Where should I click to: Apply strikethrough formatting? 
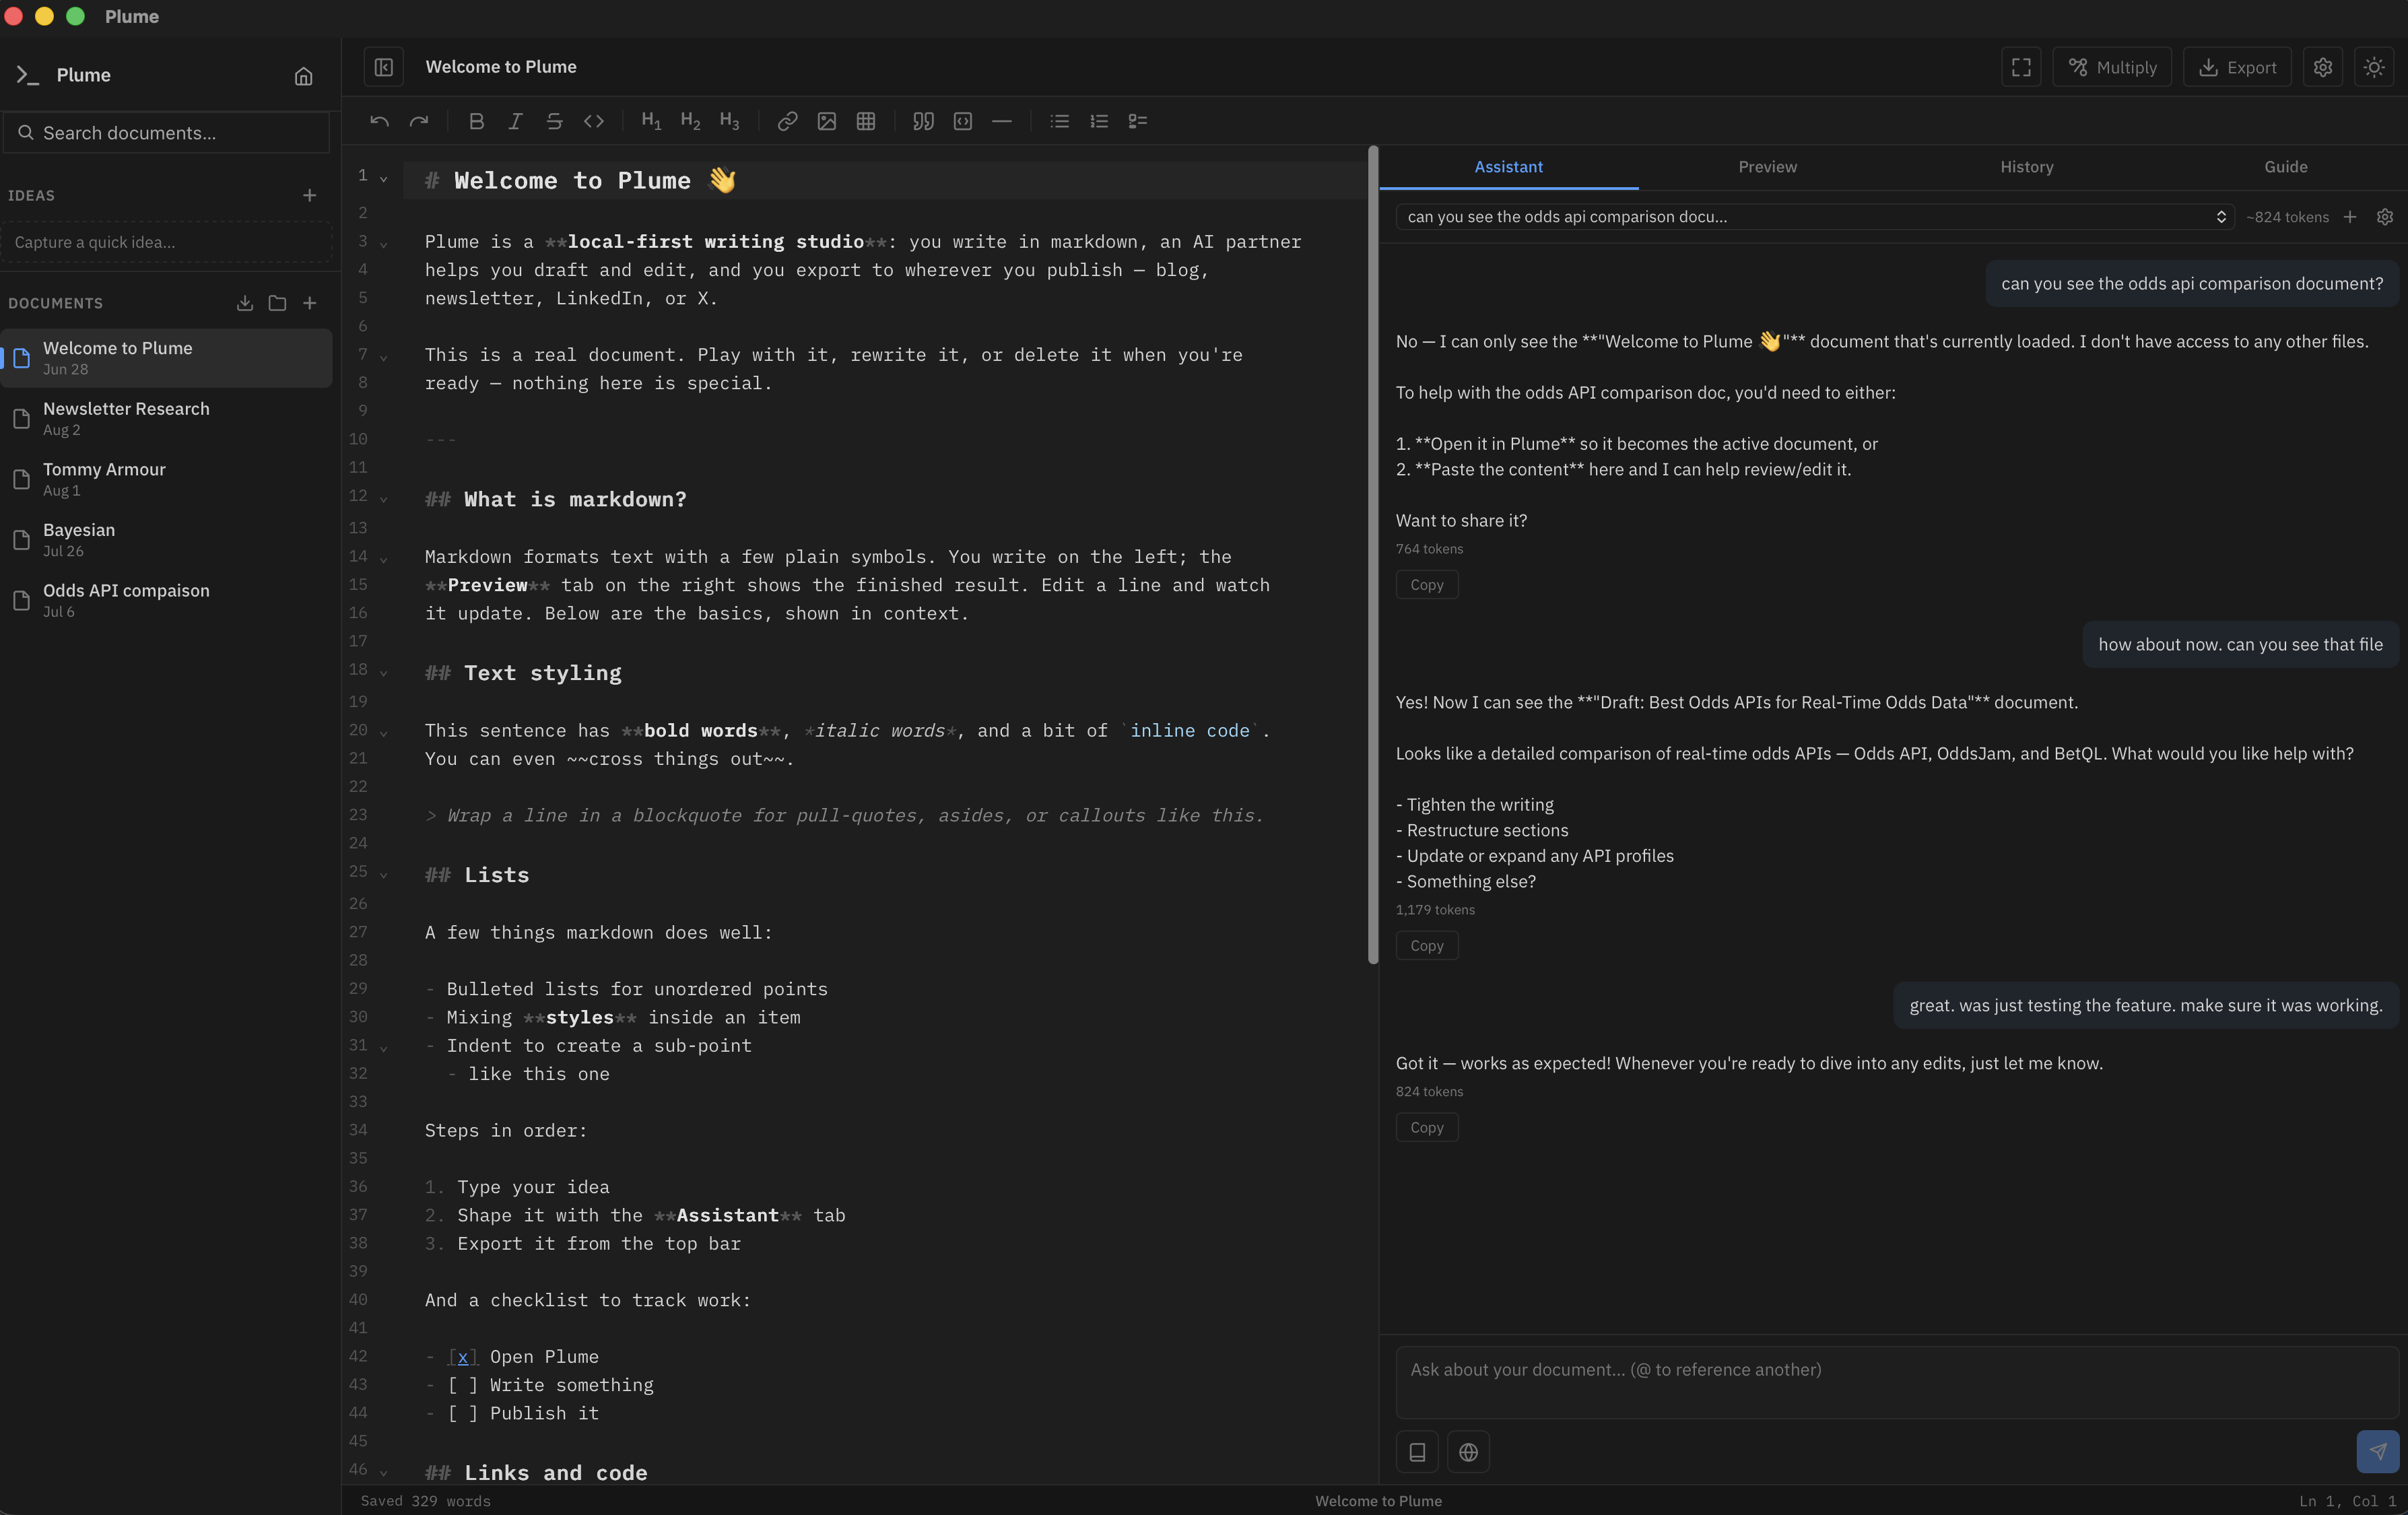pos(554,121)
